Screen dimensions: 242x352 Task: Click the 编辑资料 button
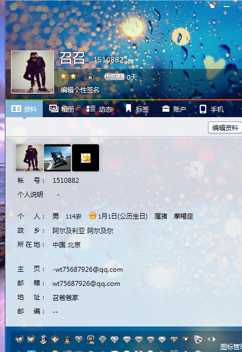click(225, 128)
